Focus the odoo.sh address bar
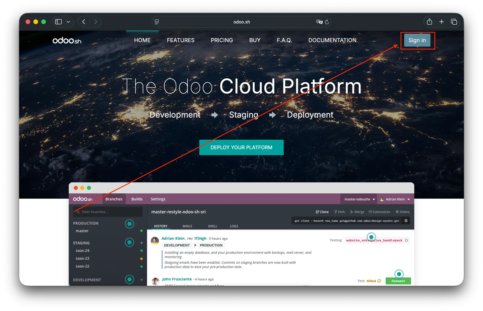 [x=242, y=22]
